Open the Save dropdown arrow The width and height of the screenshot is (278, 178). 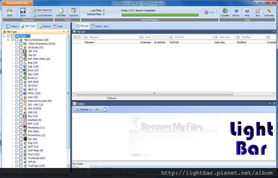click(30, 13)
